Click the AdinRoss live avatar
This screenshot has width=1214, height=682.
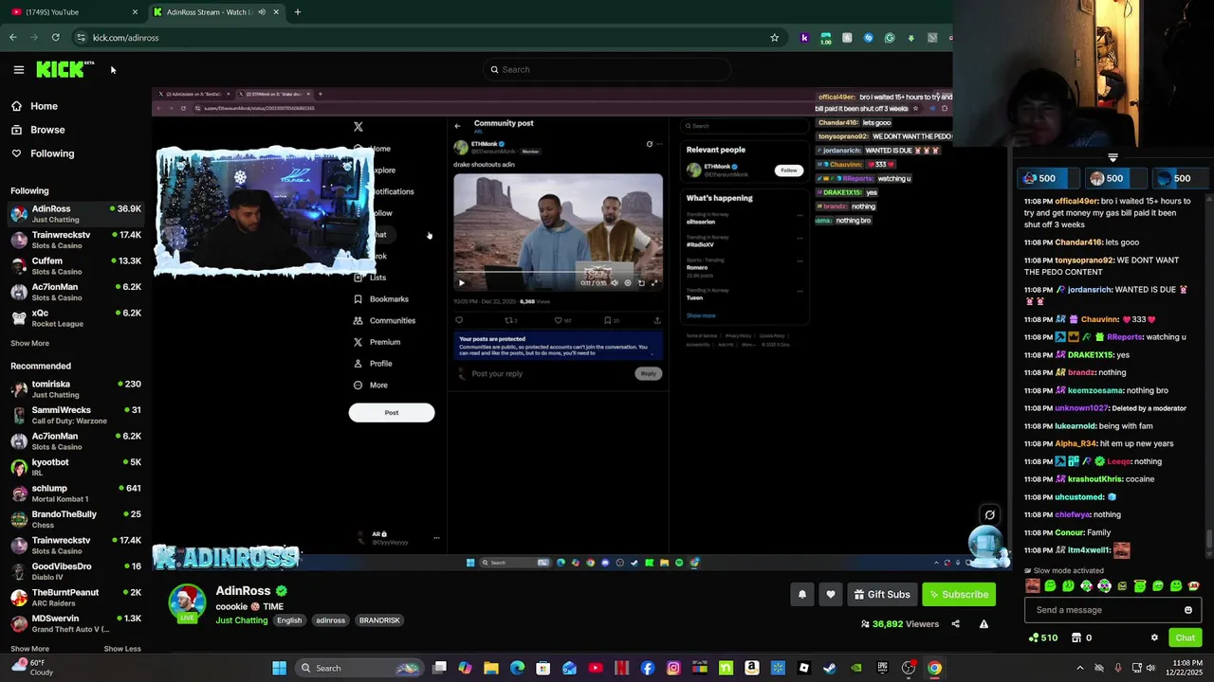187,603
